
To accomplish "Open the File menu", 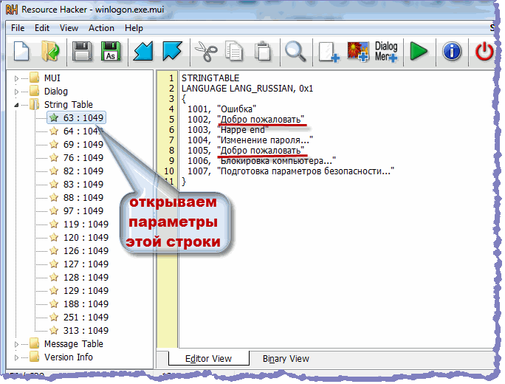I will tap(18, 28).
